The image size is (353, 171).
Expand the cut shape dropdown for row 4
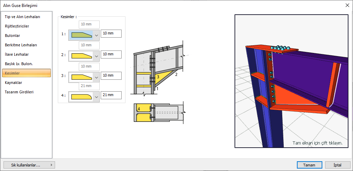coord(97,97)
